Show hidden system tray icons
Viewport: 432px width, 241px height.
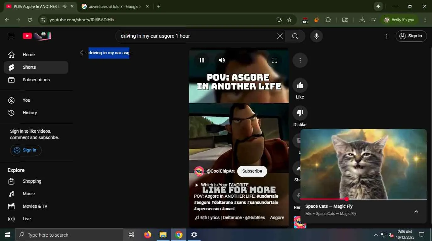point(376,235)
